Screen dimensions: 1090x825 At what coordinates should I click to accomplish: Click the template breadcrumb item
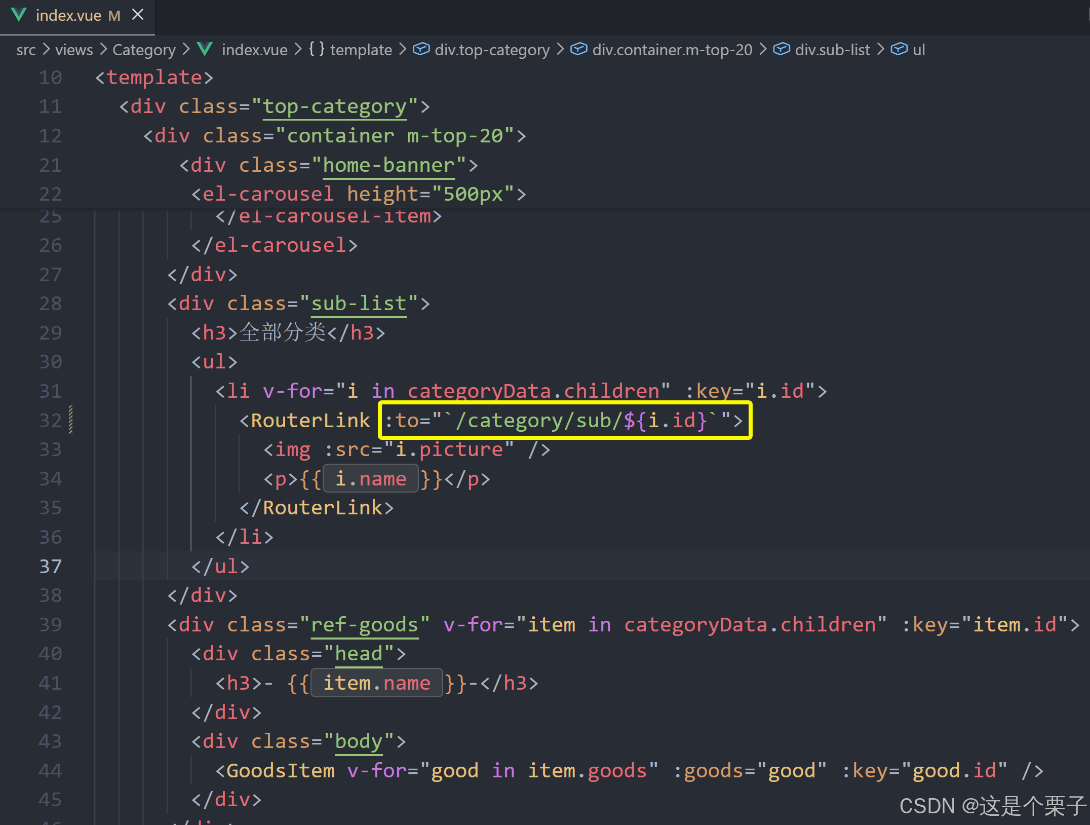coord(361,50)
